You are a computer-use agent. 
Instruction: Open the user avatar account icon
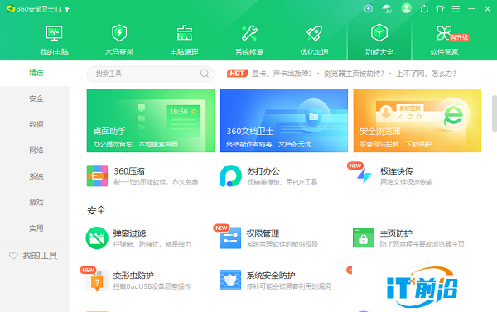click(406, 8)
